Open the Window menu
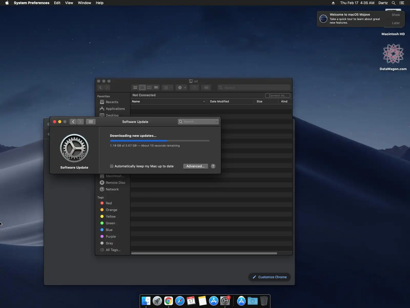Image resolution: width=410 pixels, height=308 pixels. tap(85, 3)
